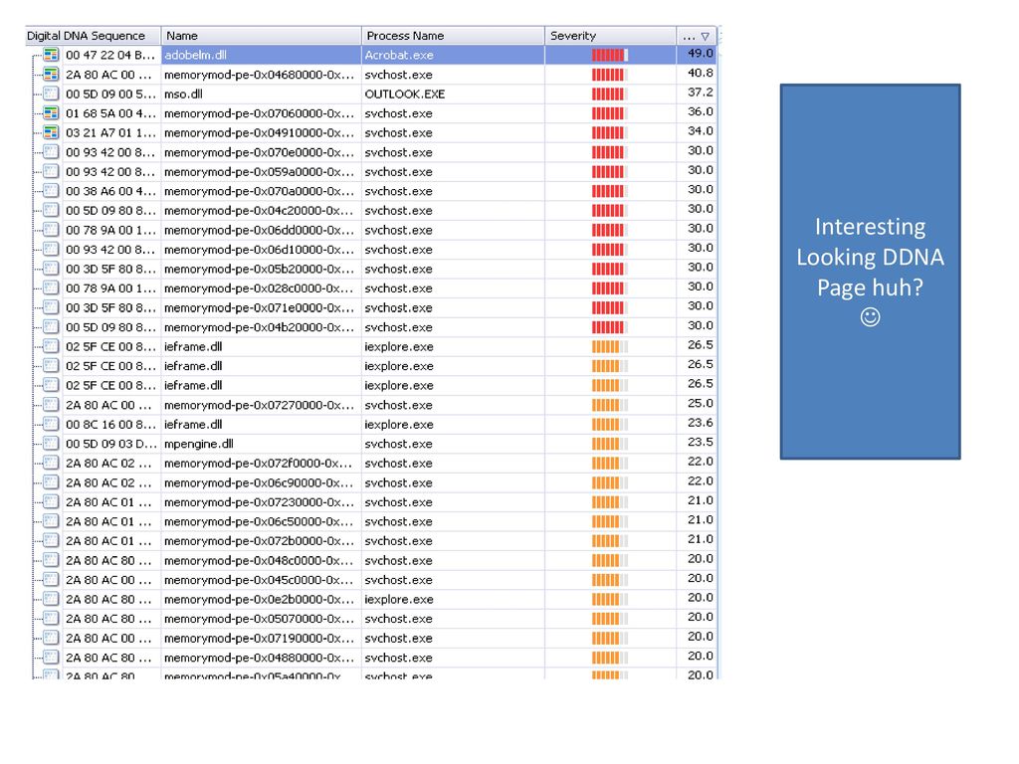This screenshot has height=764, width=1019.
Task: Click the icon for memorymod-pe-0x070e0000 row
Action: click(51, 152)
